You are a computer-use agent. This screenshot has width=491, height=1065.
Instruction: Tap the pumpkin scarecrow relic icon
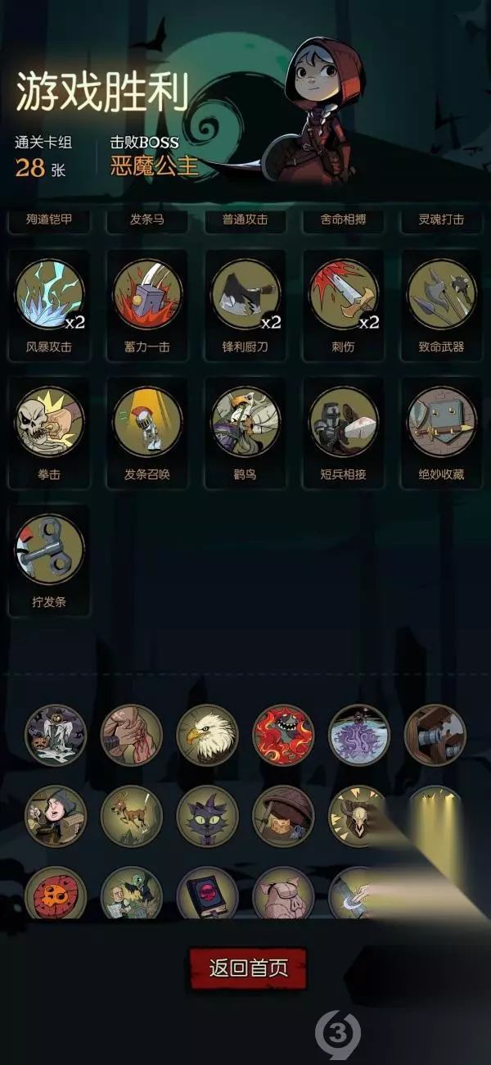click(x=55, y=735)
